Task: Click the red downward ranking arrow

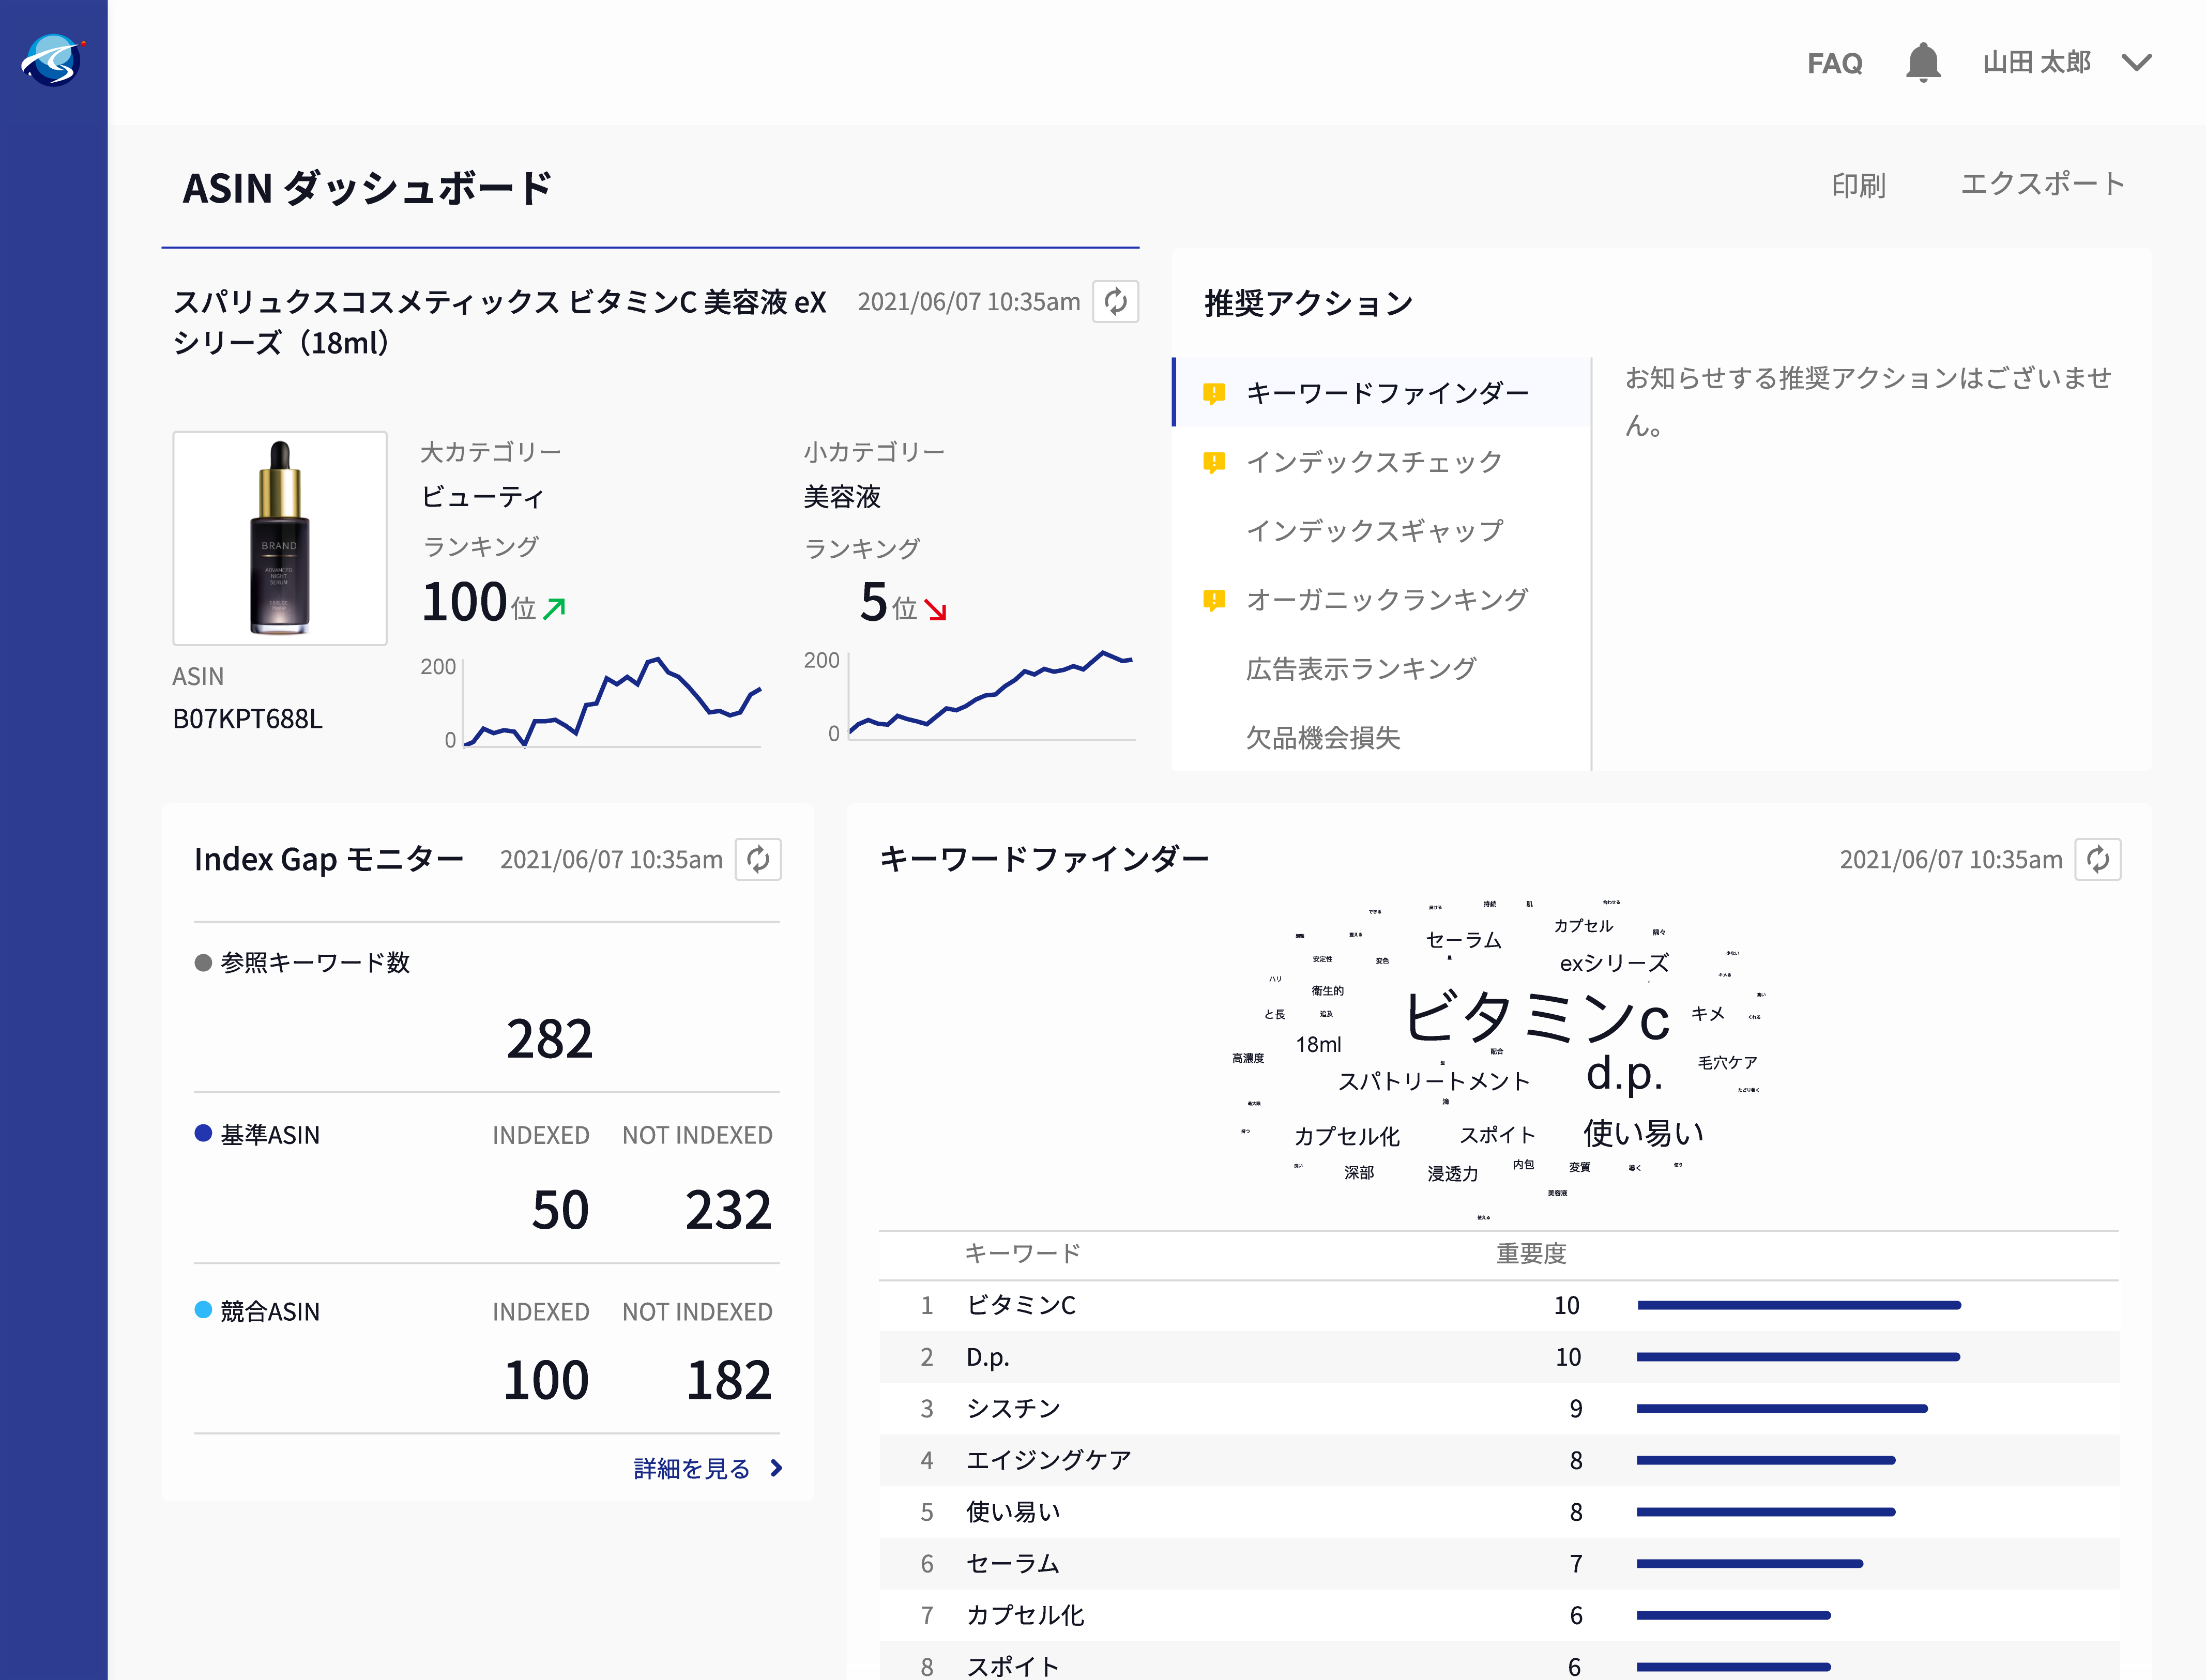Action: point(935,609)
